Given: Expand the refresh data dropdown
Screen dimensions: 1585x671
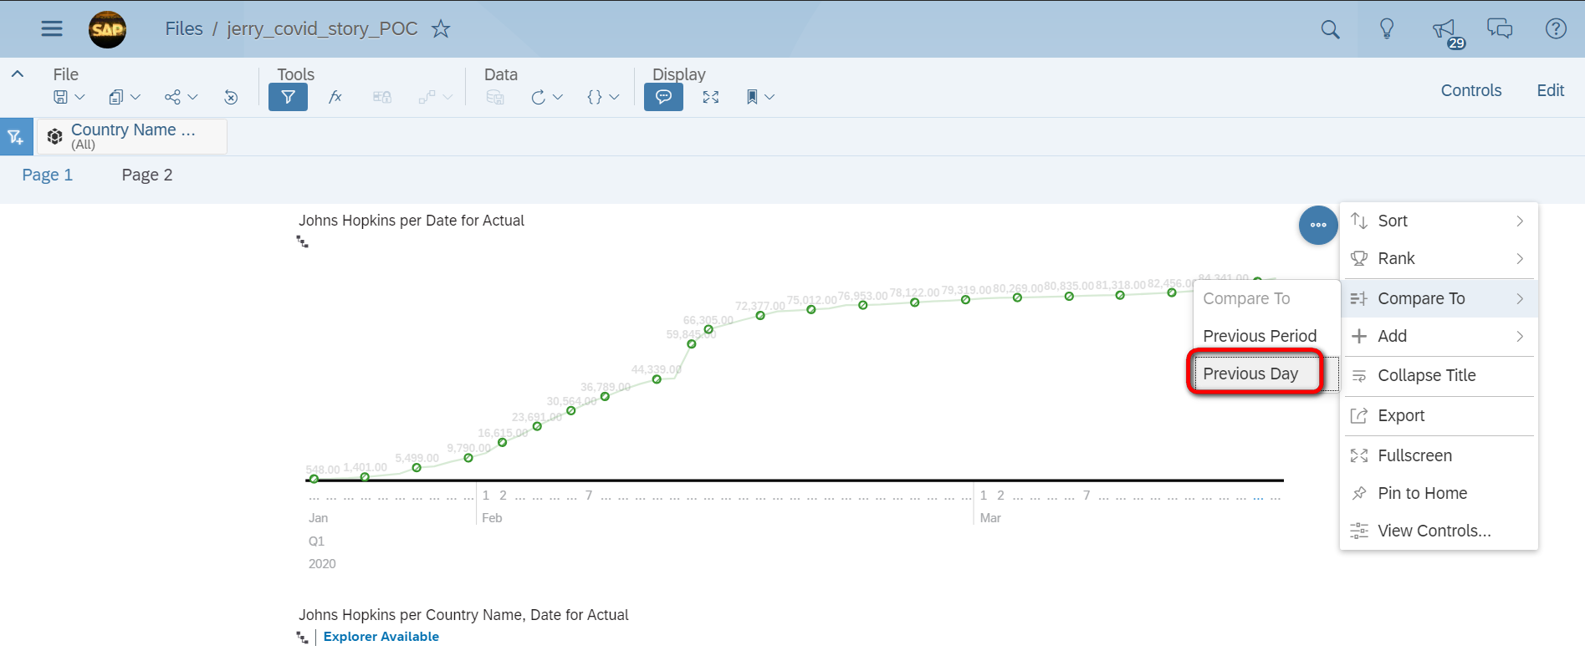Looking at the screenshot, I should [558, 97].
